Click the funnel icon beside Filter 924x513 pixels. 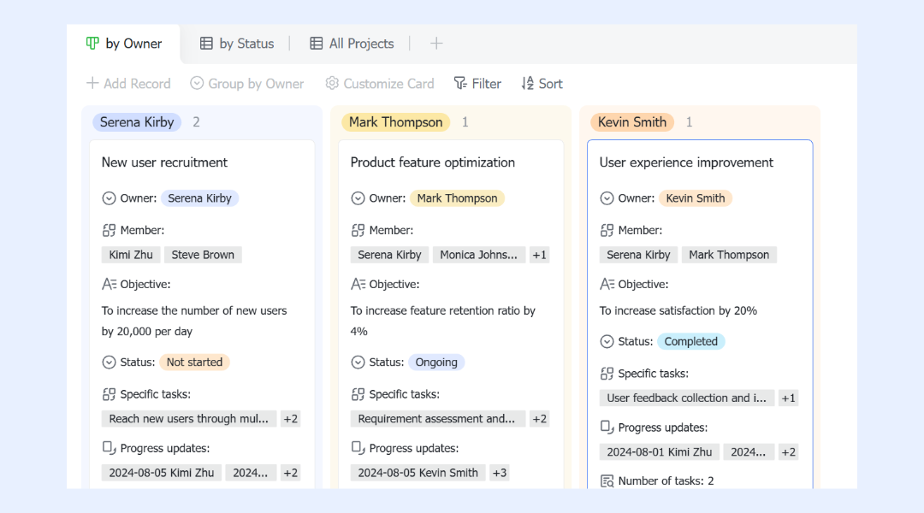click(x=460, y=83)
